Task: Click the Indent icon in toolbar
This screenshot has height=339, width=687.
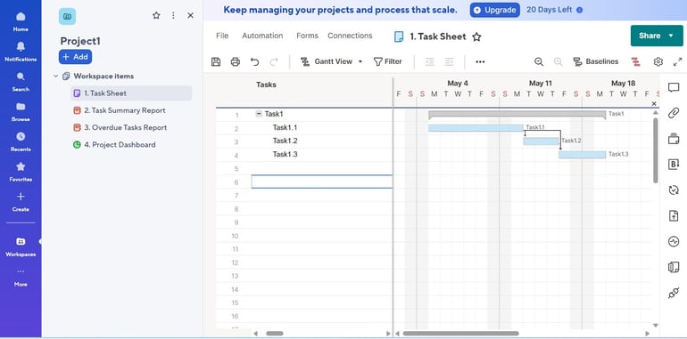Action: pos(449,61)
